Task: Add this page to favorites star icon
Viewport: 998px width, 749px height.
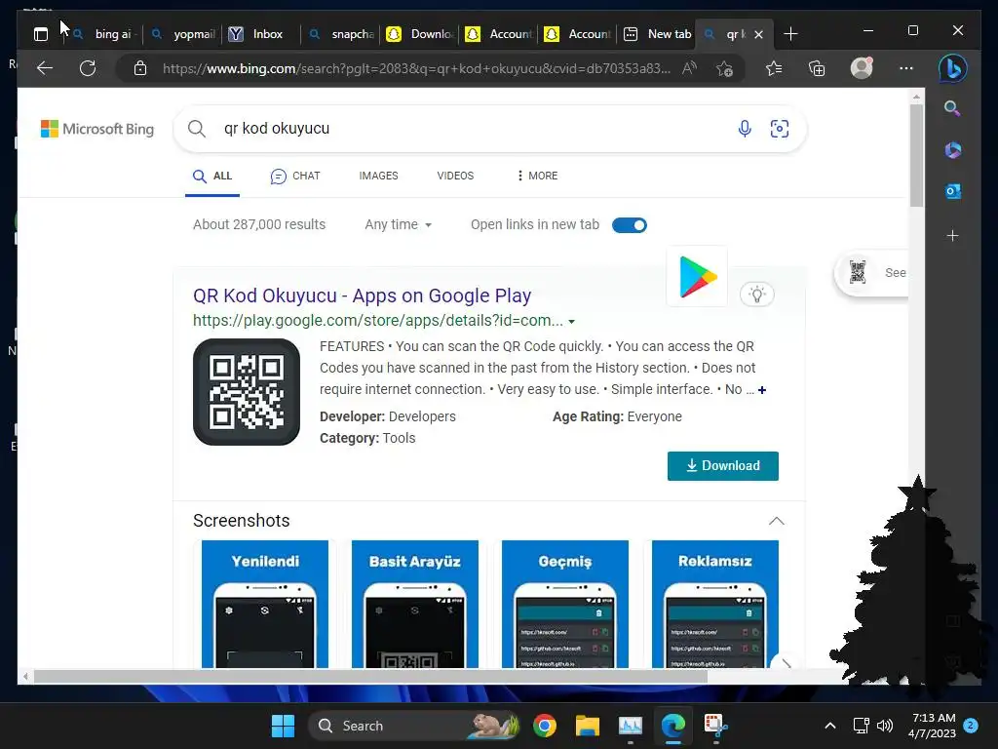Action: pyautogui.click(x=724, y=68)
